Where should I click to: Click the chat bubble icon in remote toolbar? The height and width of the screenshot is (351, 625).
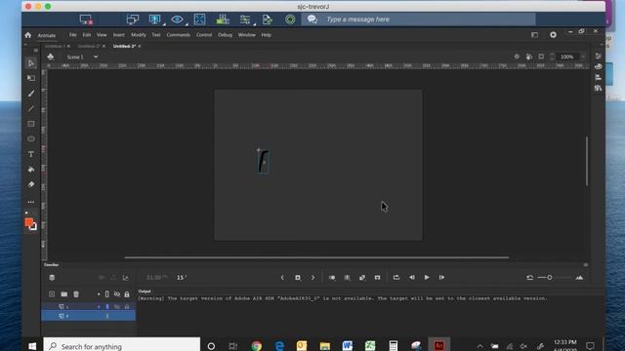click(x=312, y=19)
